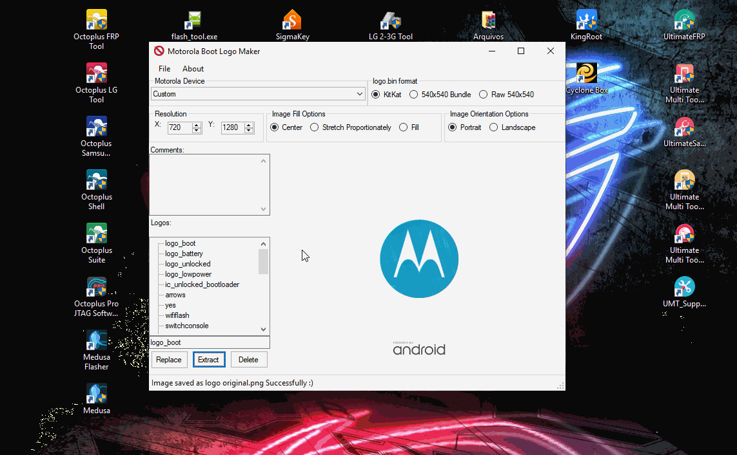Open the Octoplus Shell desktop icon
This screenshot has width=737, height=455.
[x=96, y=189]
